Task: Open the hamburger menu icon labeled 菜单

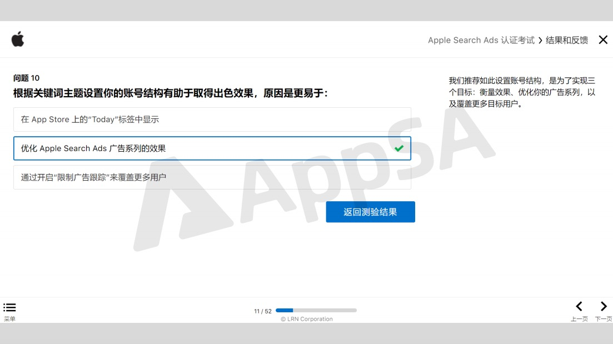Action: click(x=9, y=307)
